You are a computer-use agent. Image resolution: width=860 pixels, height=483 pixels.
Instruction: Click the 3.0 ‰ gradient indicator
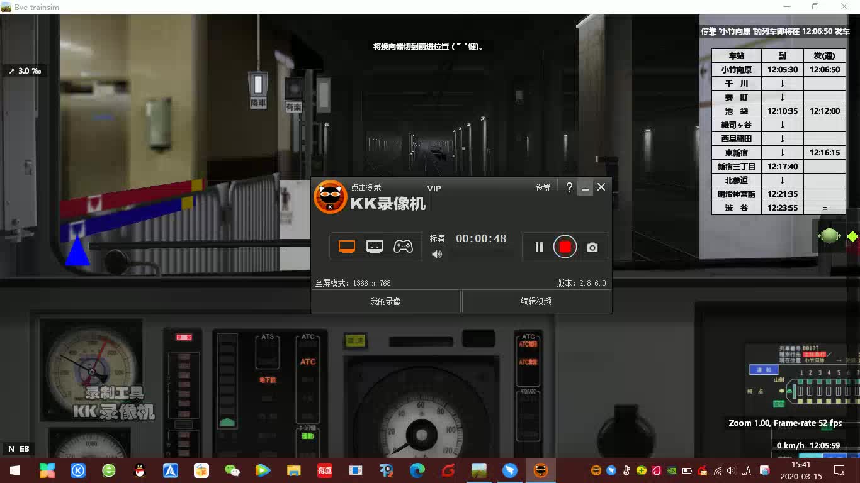point(25,71)
